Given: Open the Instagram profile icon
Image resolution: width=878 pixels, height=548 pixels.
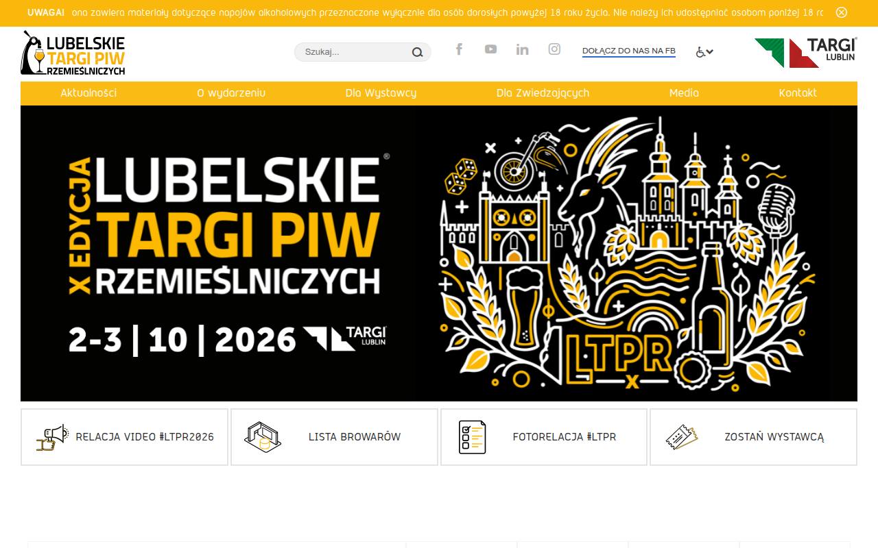Looking at the screenshot, I should point(554,49).
